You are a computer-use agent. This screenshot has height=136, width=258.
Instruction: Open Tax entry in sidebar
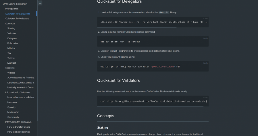(9, 53)
